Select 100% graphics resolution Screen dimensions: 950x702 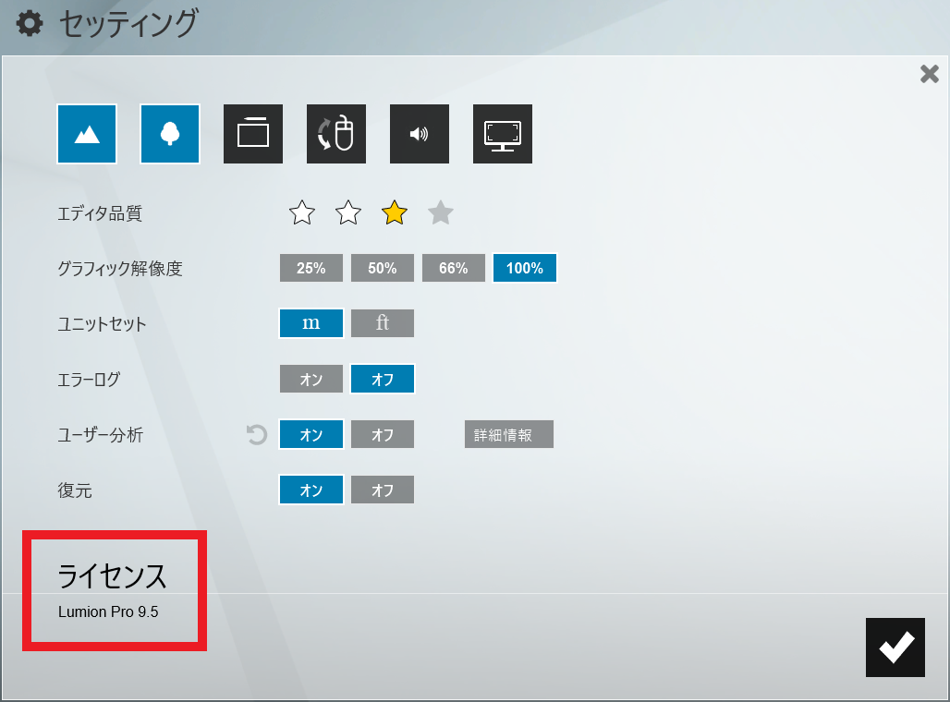[x=525, y=268]
